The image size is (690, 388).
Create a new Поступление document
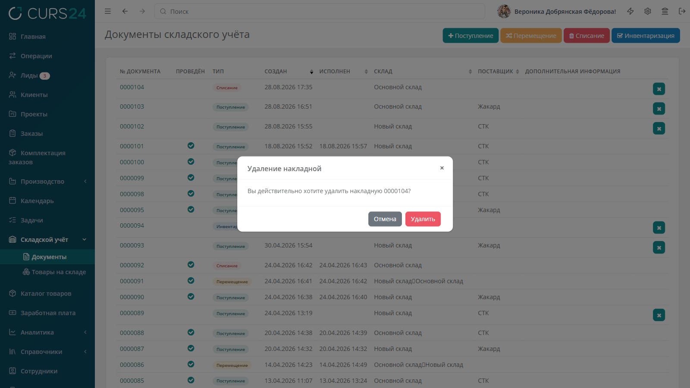[x=470, y=36]
